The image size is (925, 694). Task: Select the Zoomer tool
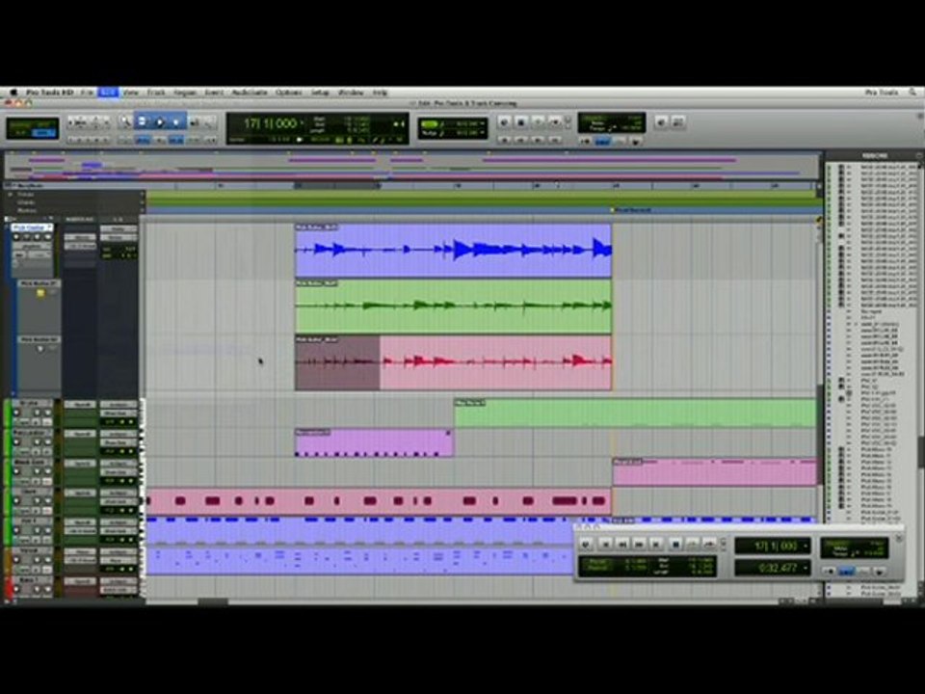coord(125,121)
